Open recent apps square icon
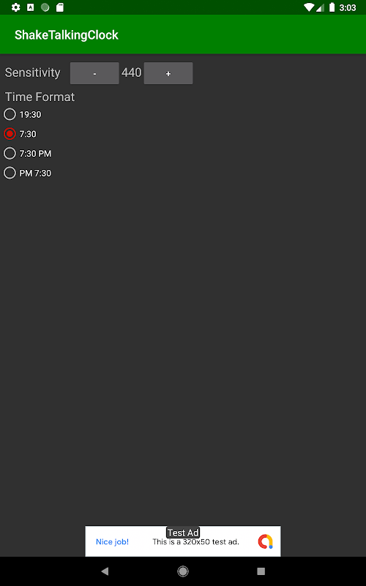 (x=261, y=571)
